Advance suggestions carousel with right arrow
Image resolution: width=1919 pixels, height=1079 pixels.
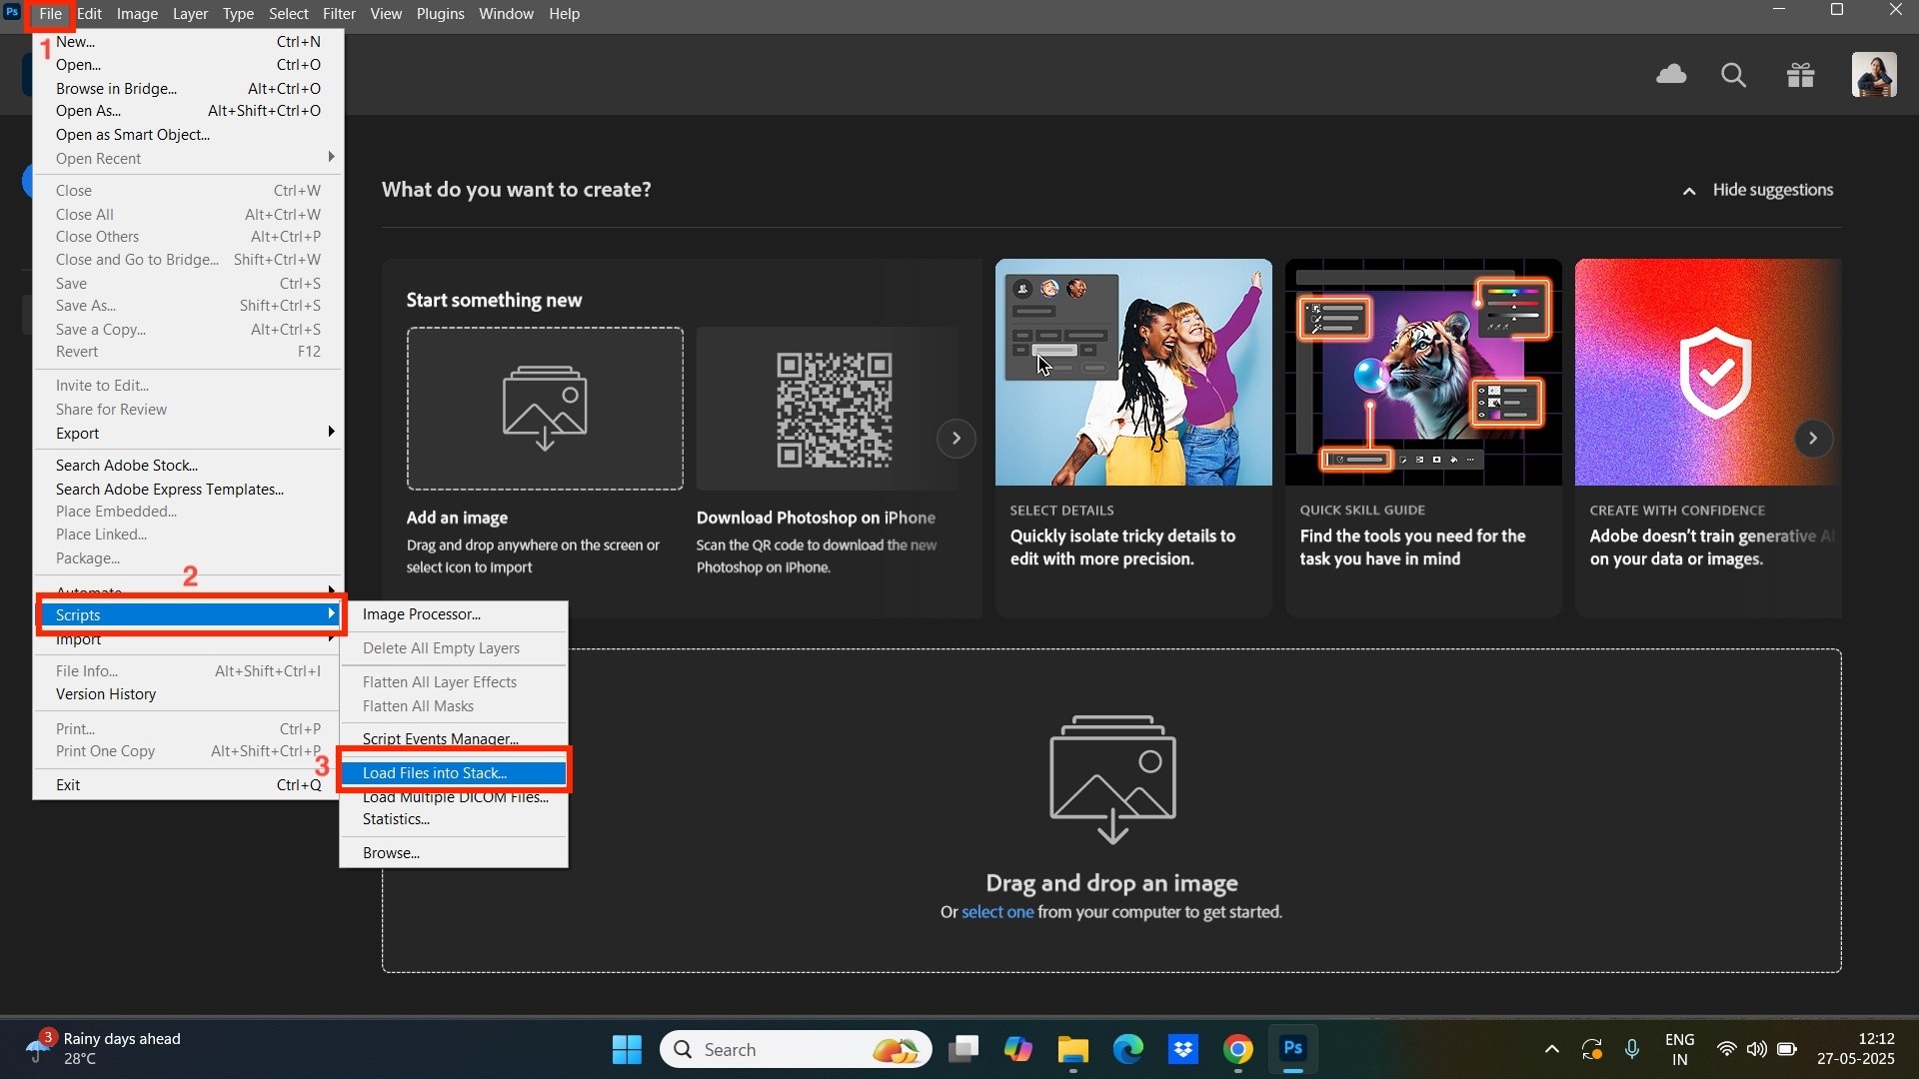click(1813, 439)
